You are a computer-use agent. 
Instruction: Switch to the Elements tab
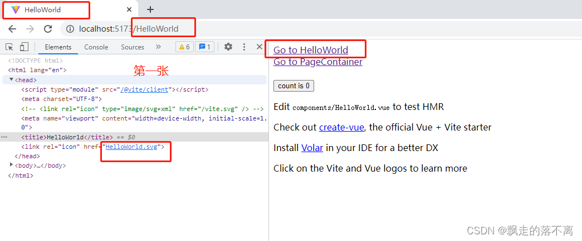pyautogui.click(x=58, y=47)
